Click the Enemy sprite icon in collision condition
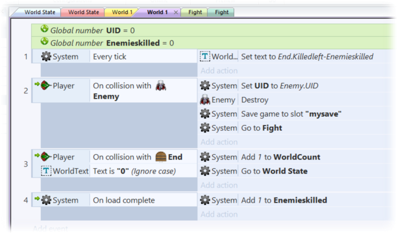 click(161, 86)
